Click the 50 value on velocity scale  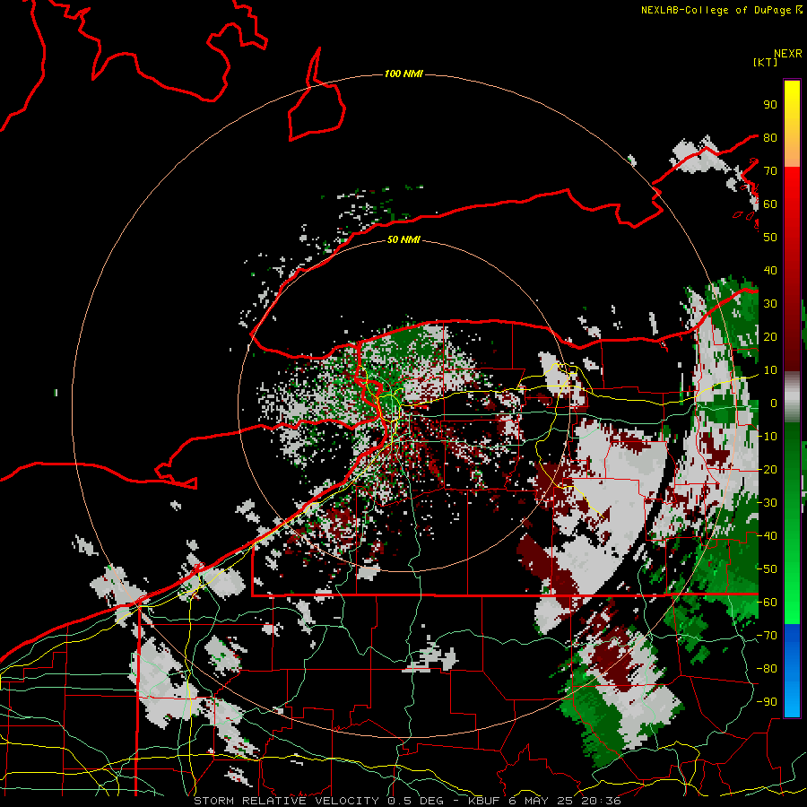[770, 238]
